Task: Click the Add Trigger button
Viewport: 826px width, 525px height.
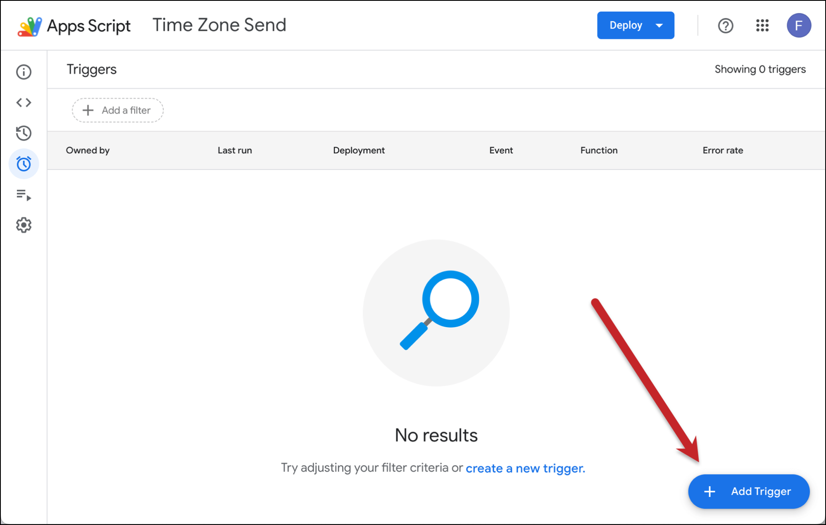Action: pyautogui.click(x=748, y=491)
